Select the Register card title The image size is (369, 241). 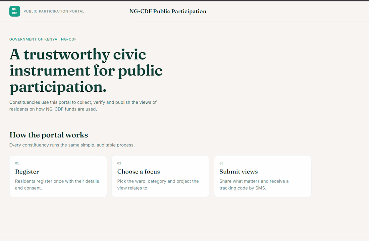[x=27, y=172]
